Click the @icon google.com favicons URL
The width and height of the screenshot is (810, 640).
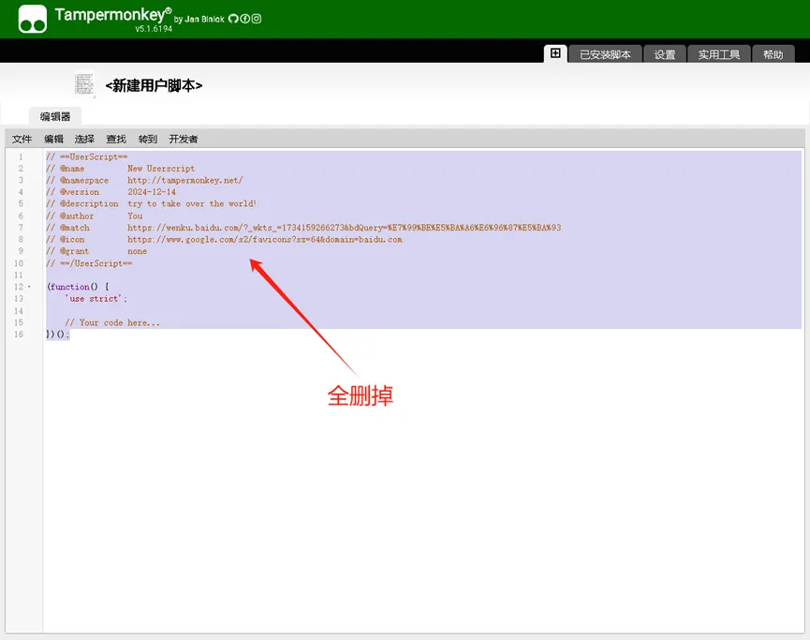pos(264,239)
